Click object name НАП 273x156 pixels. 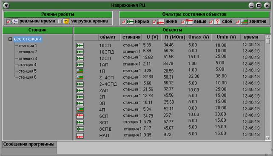(x=104, y=135)
